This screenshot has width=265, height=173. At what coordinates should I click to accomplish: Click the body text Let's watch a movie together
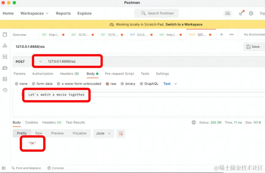click(56, 94)
